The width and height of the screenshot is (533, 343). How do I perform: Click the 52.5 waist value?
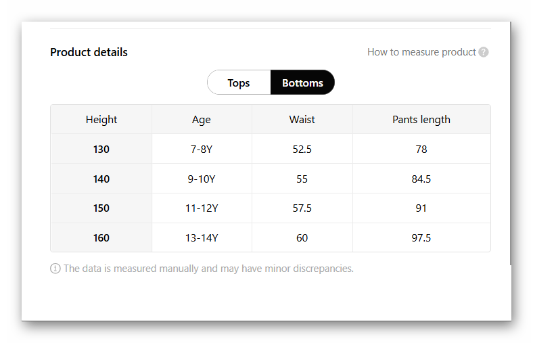coord(302,150)
